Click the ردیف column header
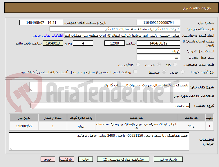Viewport: 219px width, 167px height. 209,118
